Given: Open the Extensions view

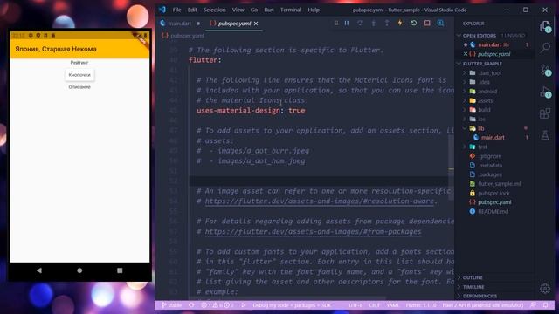Looking at the screenshot, I should (545, 113).
